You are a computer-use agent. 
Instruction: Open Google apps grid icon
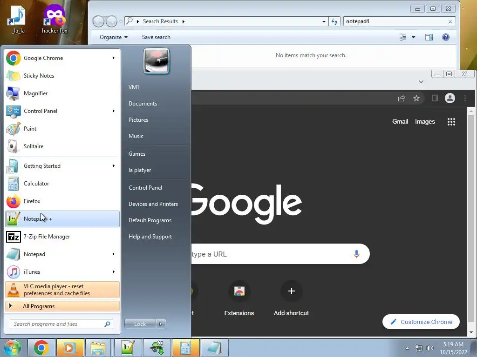(451, 122)
